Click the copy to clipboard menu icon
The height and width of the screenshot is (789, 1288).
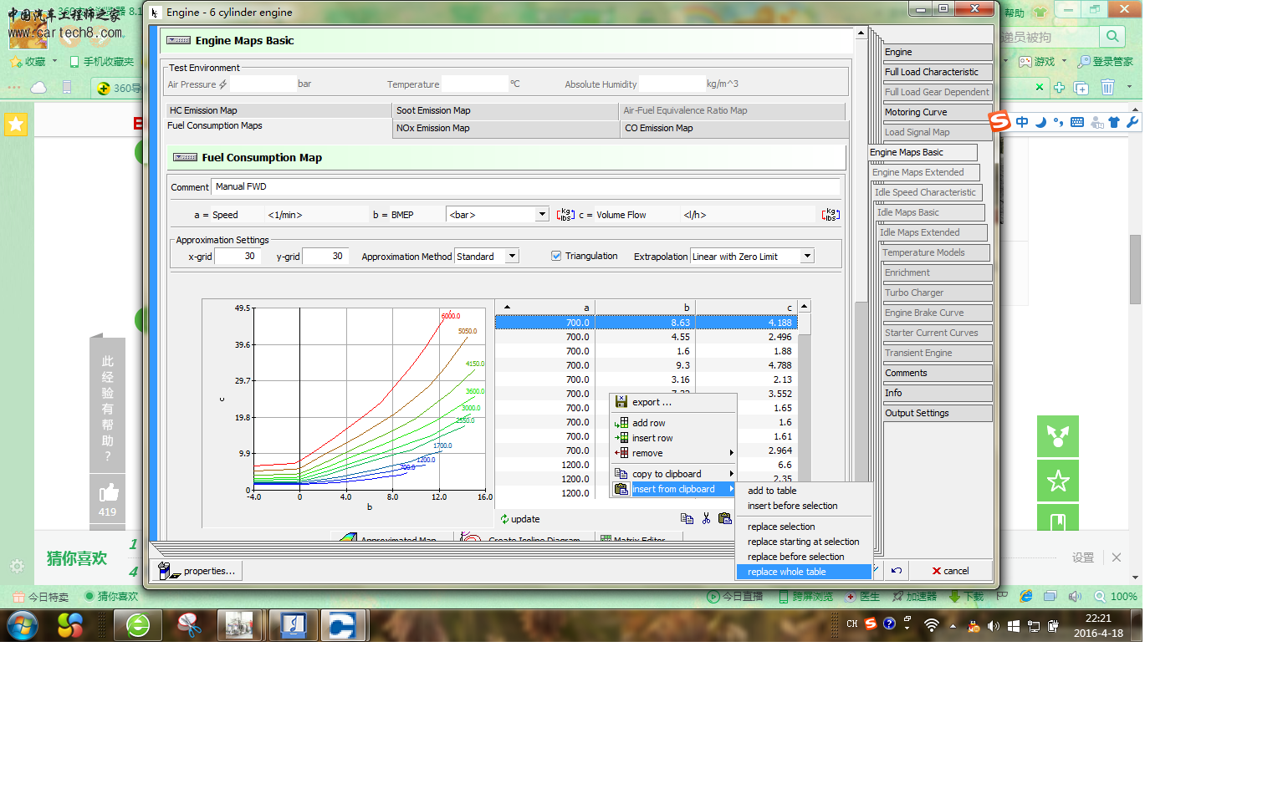621,474
